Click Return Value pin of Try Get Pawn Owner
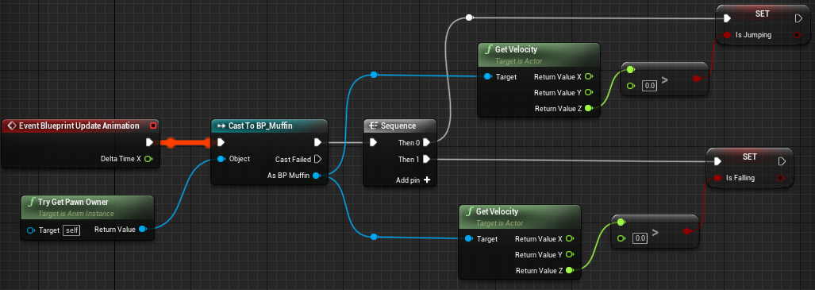 pyautogui.click(x=142, y=230)
